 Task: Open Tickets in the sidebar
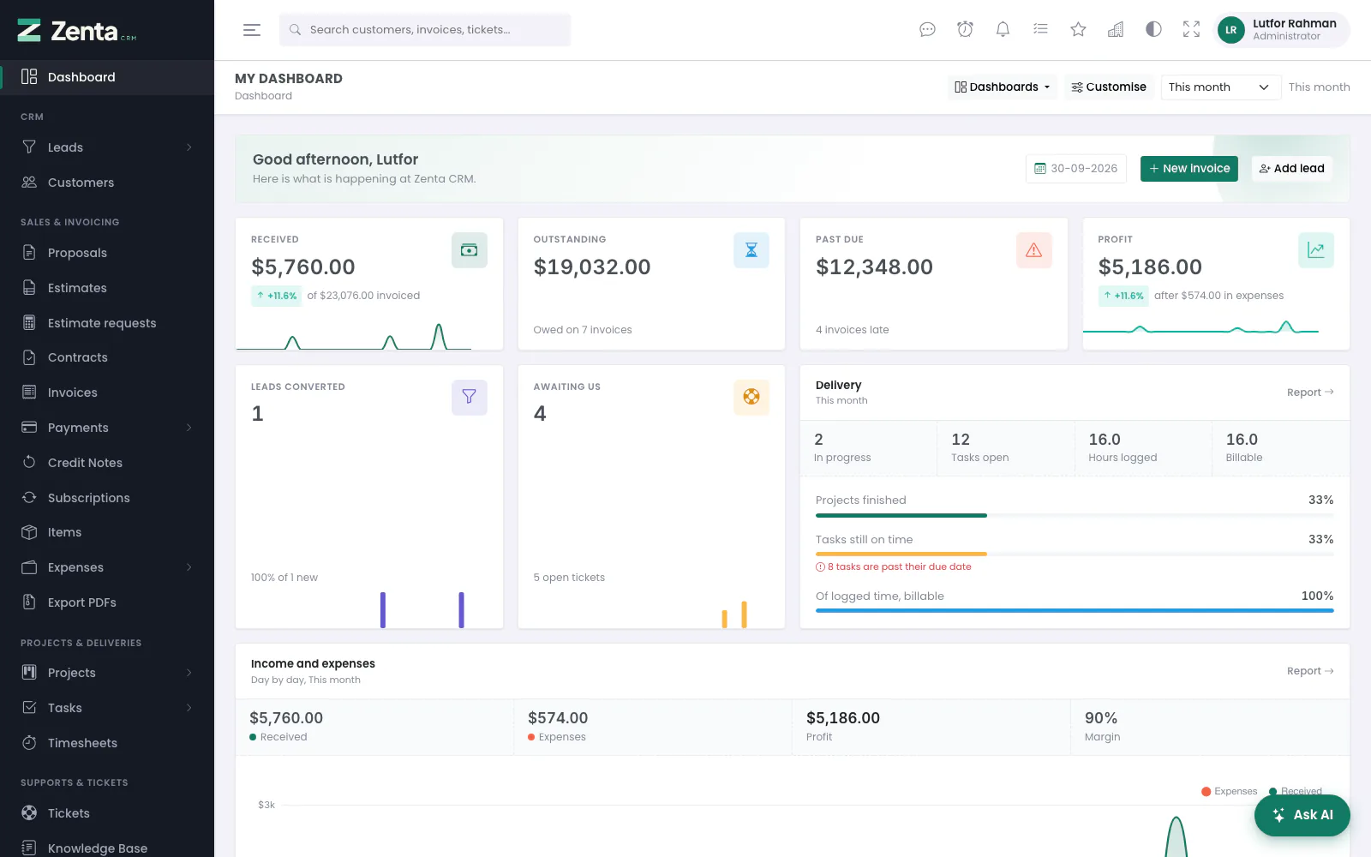point(107,813)
